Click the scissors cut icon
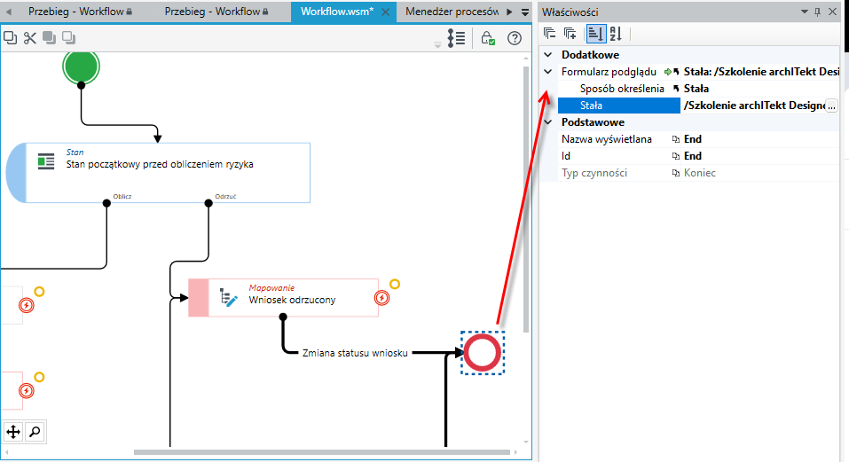 pos(30,38)
